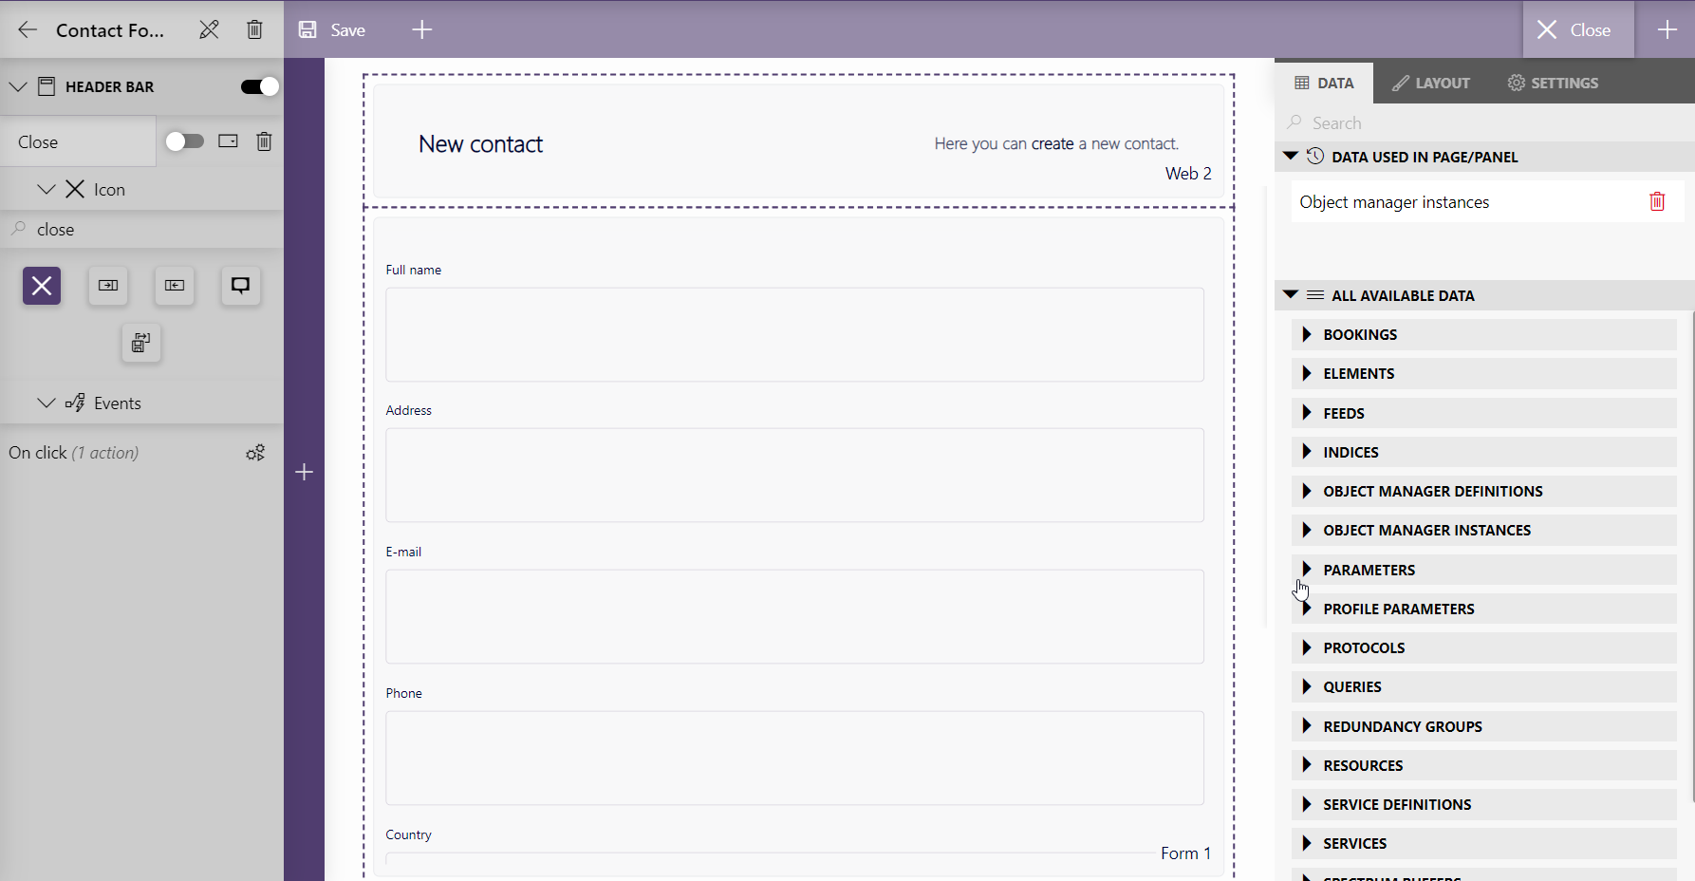
Task: Click the Save button
Action: point(331,29)
